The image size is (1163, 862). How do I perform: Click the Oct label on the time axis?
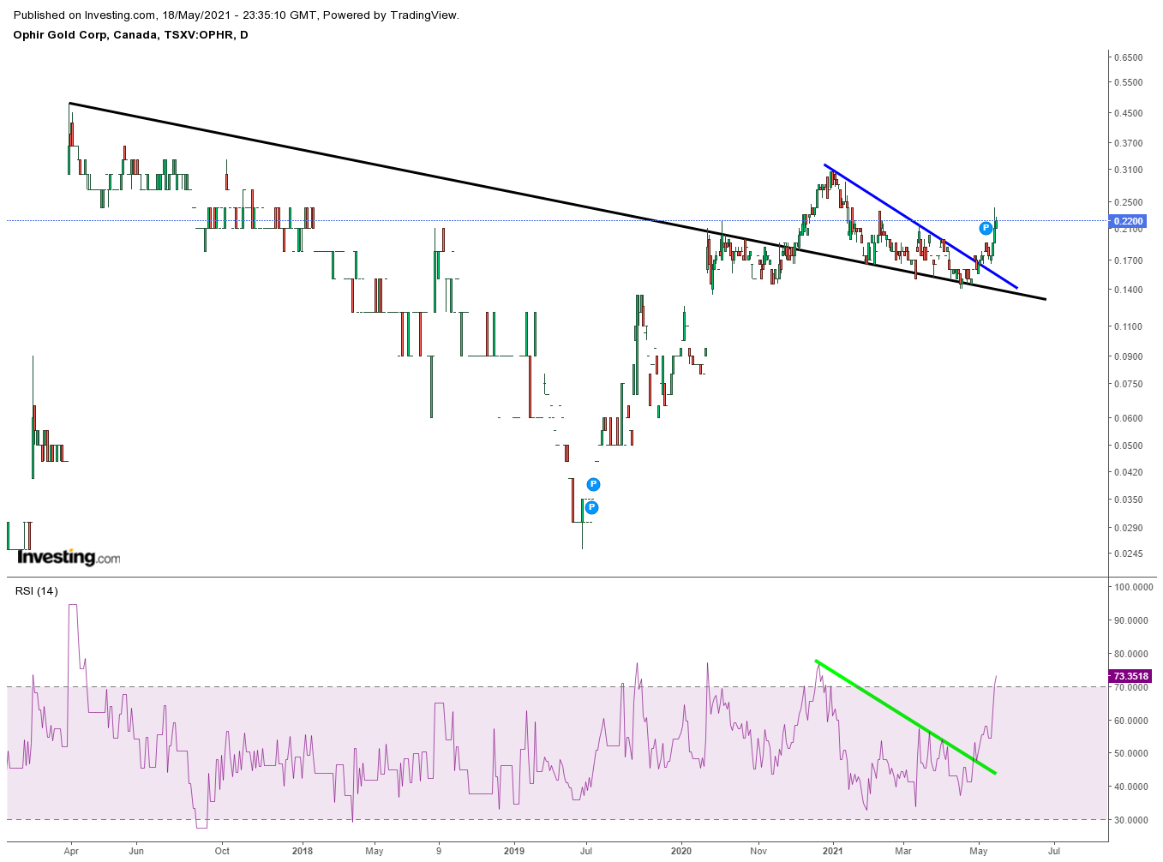222,851
